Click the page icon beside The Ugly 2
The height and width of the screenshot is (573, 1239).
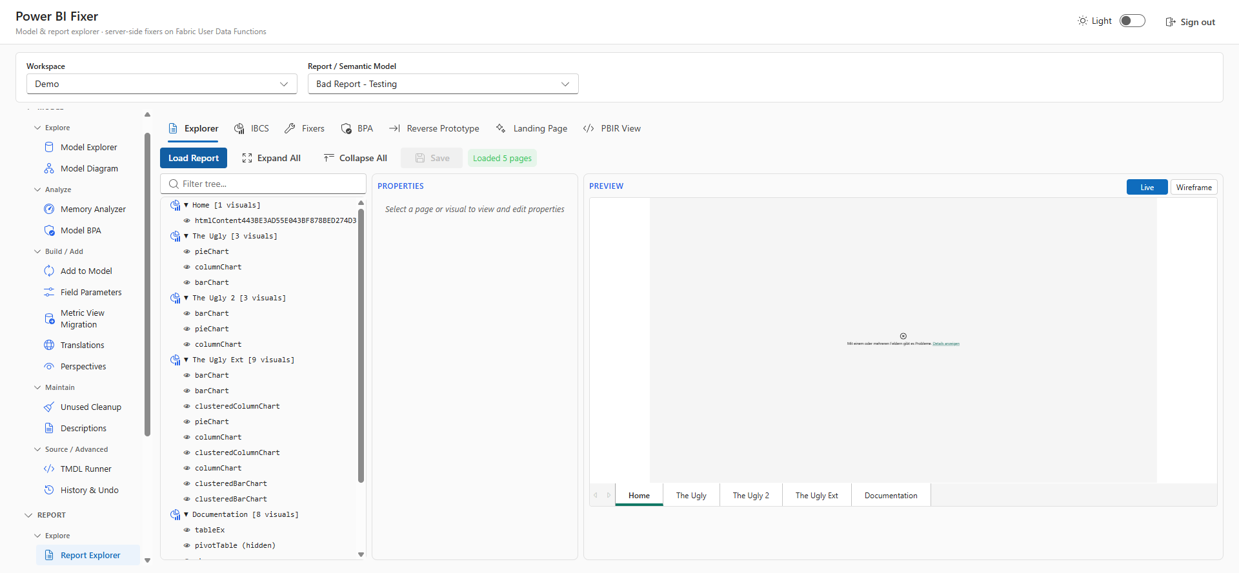click(x=175, y=298)
